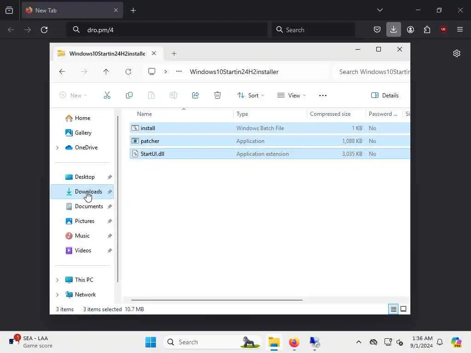Viewport: 471px width, 353px height.
Task: Open the Firefox account icon
Action: coord(410,29)
